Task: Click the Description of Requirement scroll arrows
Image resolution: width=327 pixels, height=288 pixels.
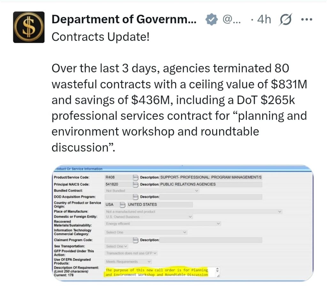Action: [x=217, y=270]
